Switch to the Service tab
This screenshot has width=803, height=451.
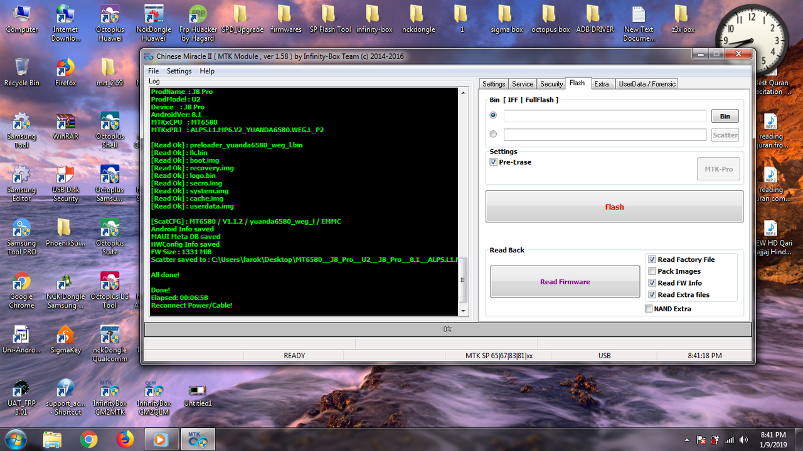click(523, 84)
